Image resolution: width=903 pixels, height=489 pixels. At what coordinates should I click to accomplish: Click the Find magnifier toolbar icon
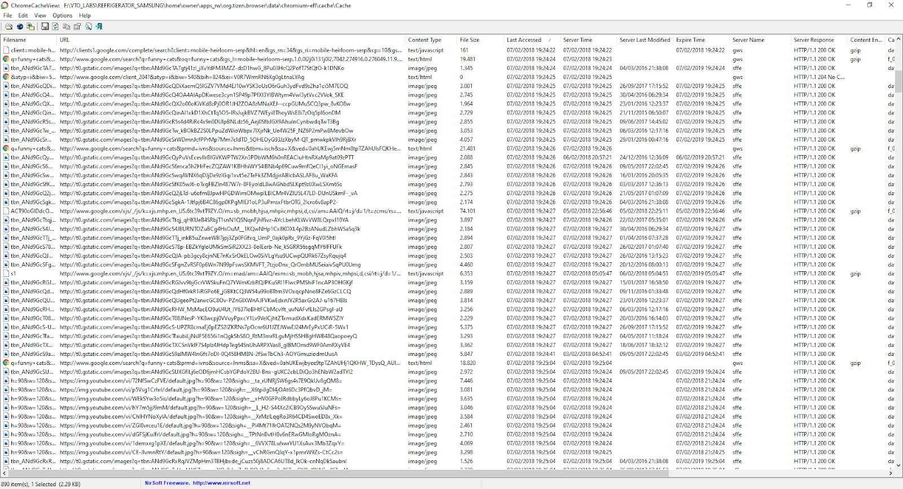89,27
